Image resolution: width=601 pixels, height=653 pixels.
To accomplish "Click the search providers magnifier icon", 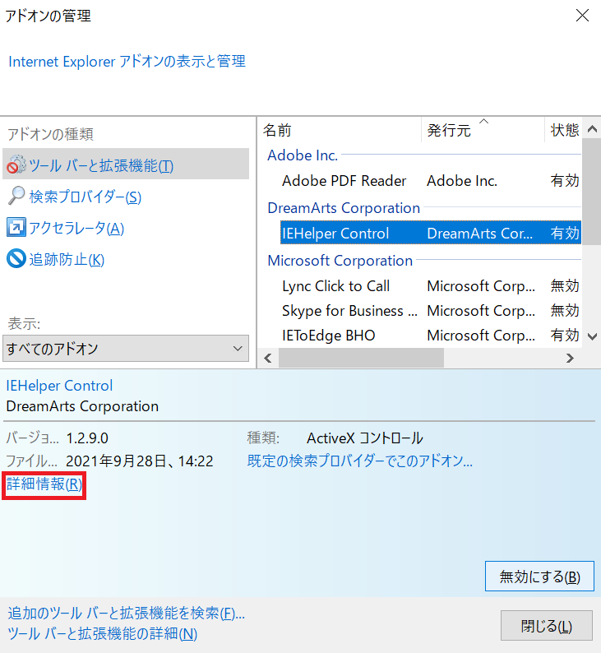I will [x=16, y=196].
